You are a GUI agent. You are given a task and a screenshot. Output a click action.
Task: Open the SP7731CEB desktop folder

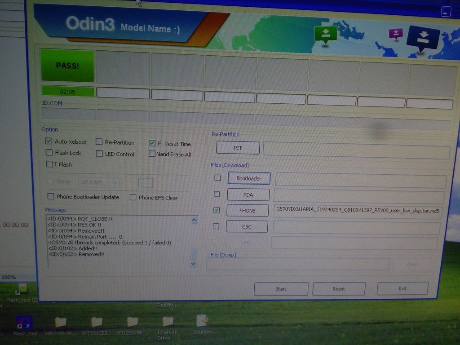[x=97, y=326]
